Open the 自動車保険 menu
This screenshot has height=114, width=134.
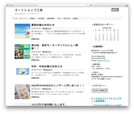click(51, 19)
